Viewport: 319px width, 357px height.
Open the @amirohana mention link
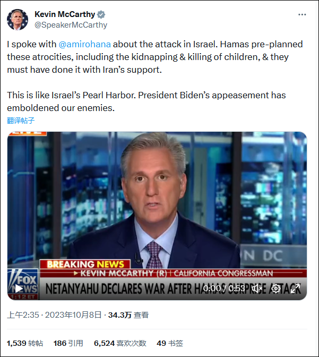pos(89,45)
